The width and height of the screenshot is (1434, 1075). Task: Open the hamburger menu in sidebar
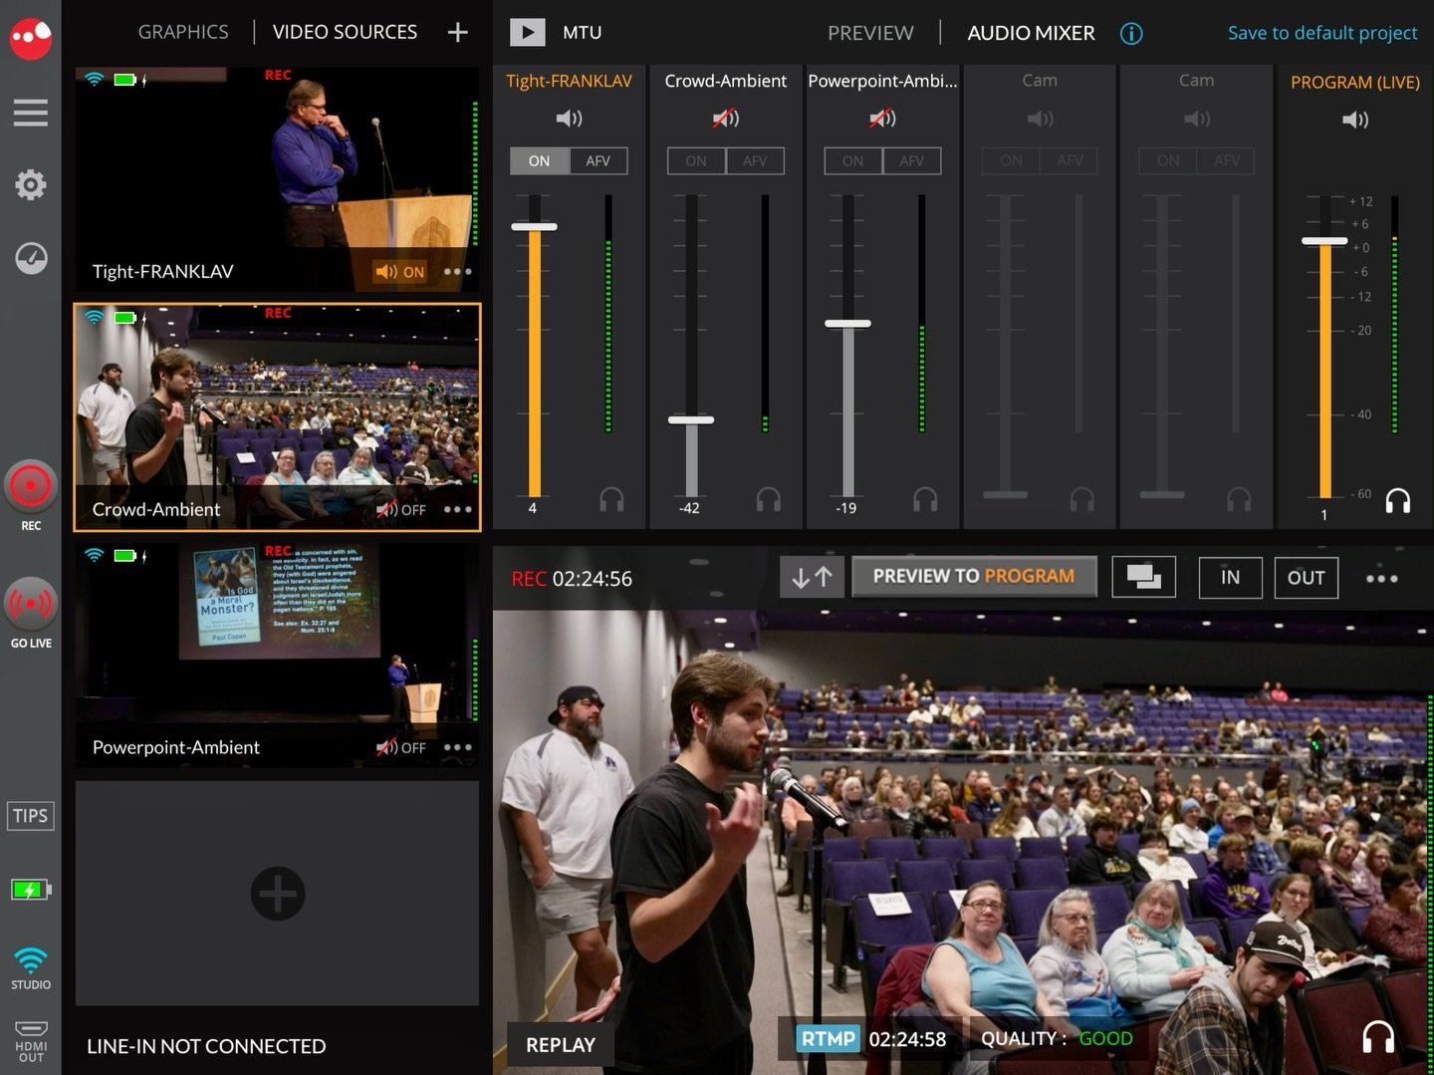31,113
